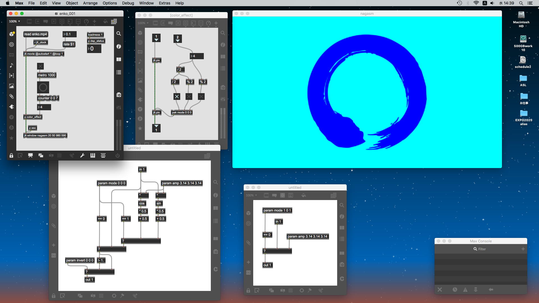539x303 pixels.
Task: Toggle the metro 1000 on/off toggle box
Action: 40,66
